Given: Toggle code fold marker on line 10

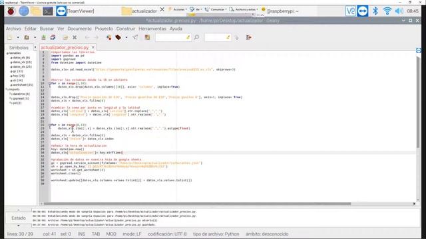Looking at the screenshot, I should [x=49, y=84].
